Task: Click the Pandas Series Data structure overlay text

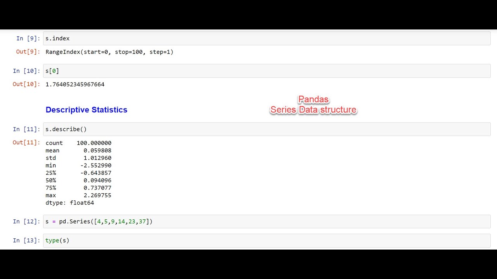Action: coord(313,105)
